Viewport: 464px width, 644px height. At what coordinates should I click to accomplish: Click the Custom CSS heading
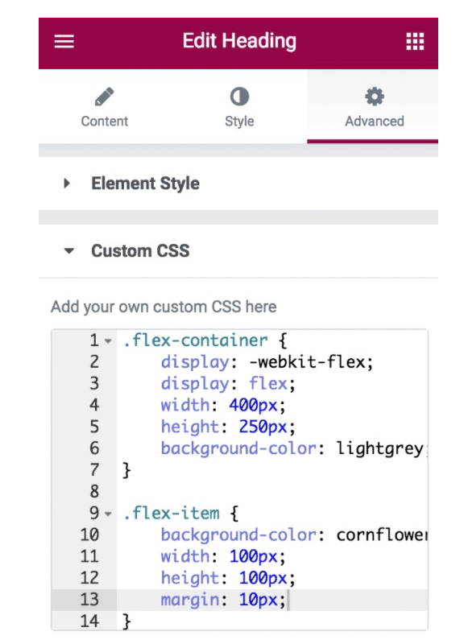140,250
